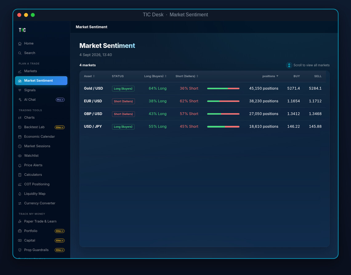
Task: Click the 43% Long value
Action: point(158,114)
